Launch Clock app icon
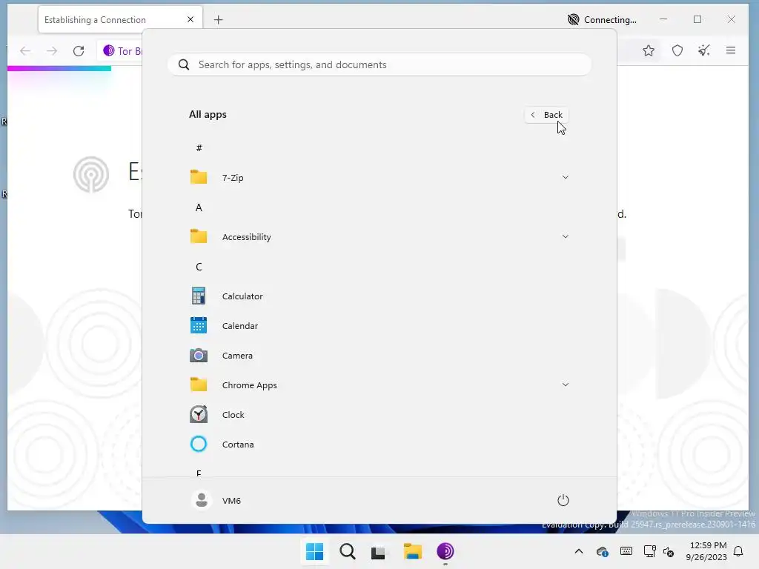The image size is (759, 569). (x=199, y=414)
